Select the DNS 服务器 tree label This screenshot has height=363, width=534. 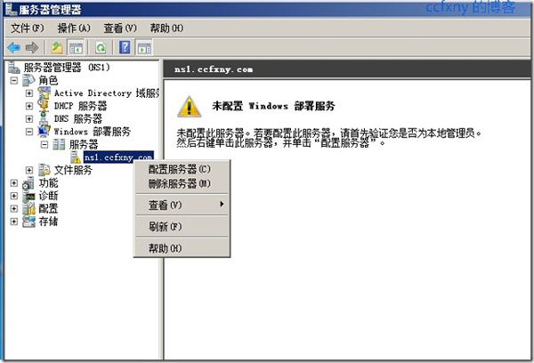point(78,119)
